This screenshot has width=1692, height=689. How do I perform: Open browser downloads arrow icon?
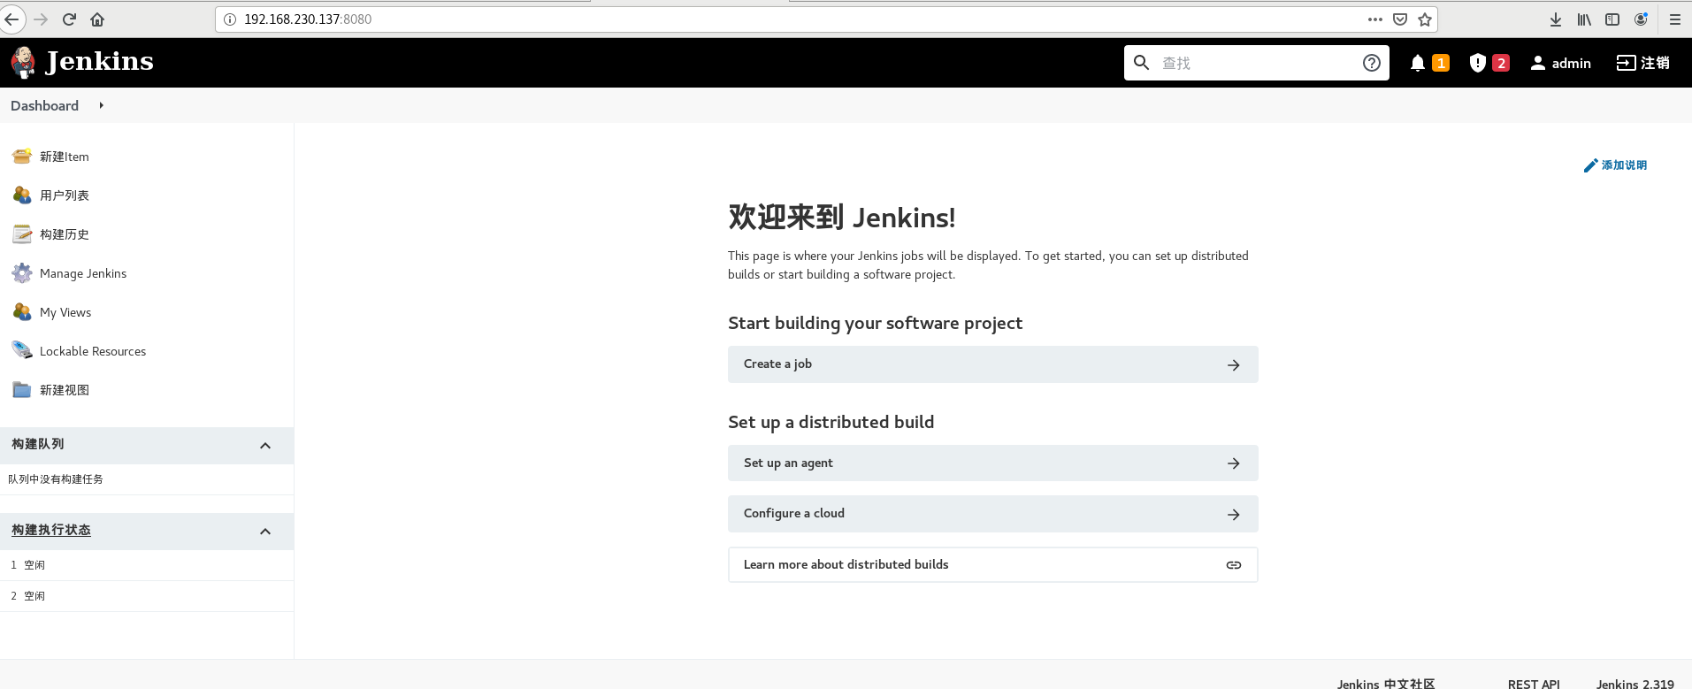pos(1556,19)
